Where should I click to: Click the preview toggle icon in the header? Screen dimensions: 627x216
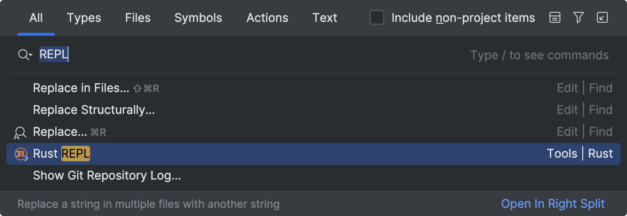pos(555,18)
